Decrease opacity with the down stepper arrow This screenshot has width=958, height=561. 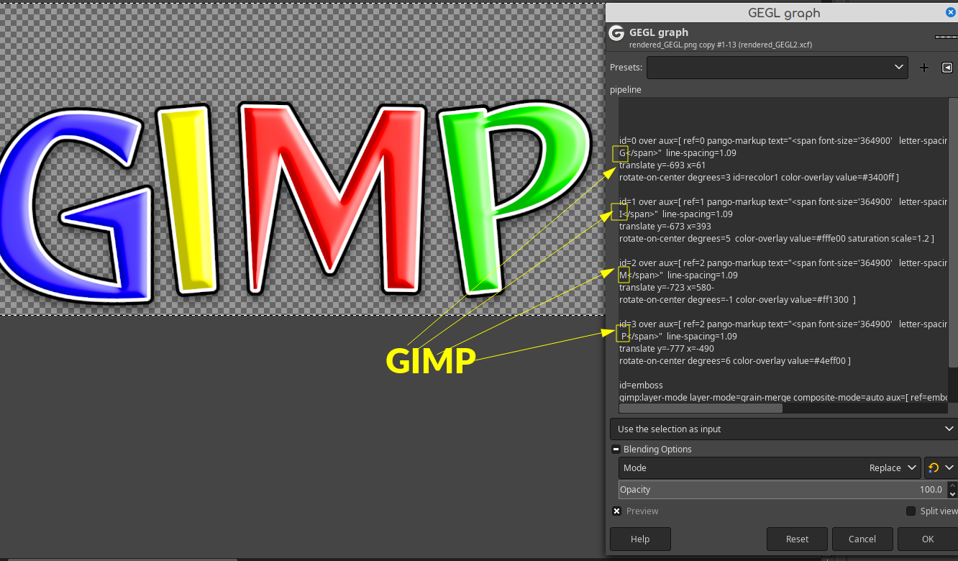953,494
